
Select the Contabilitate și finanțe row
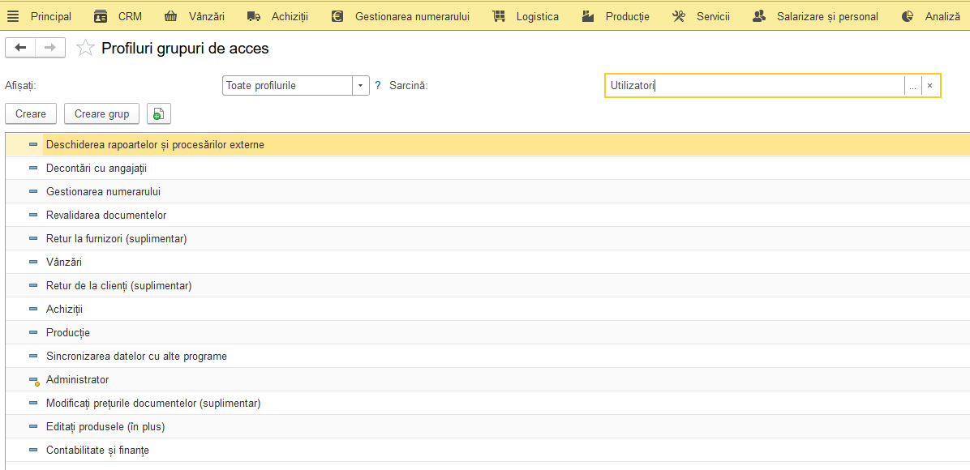click(487, 451)
